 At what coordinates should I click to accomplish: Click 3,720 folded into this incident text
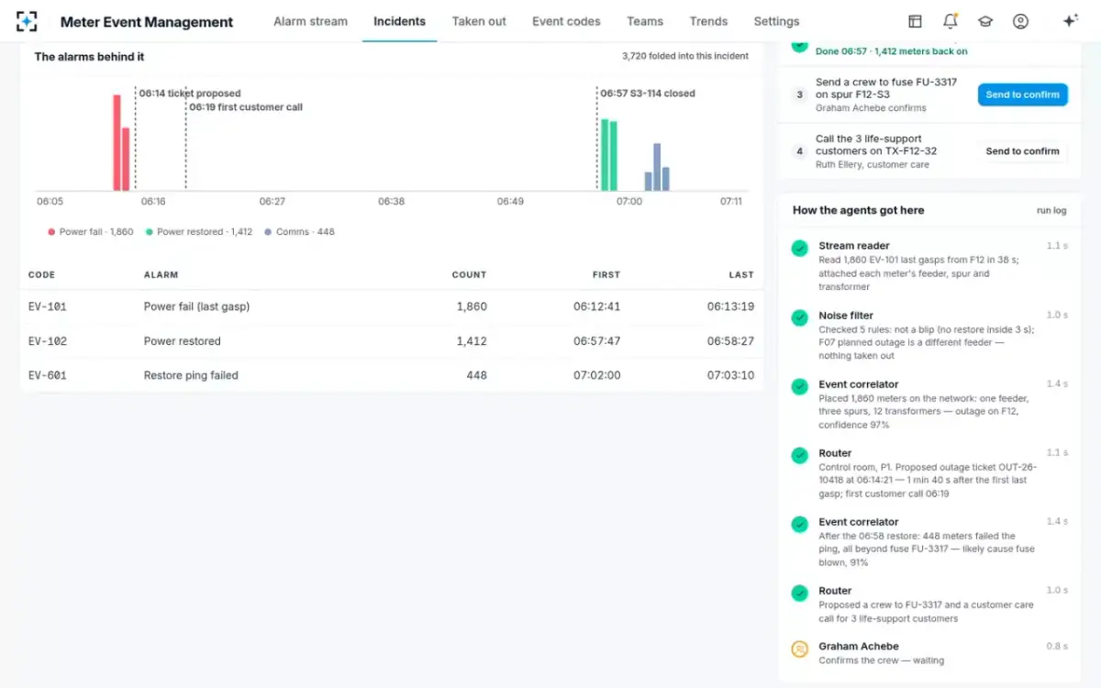click(685, 56)
